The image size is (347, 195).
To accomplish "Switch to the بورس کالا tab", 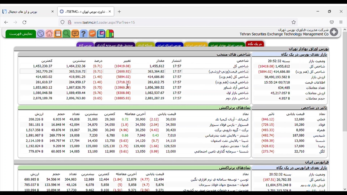I will [x=85, y=45].
